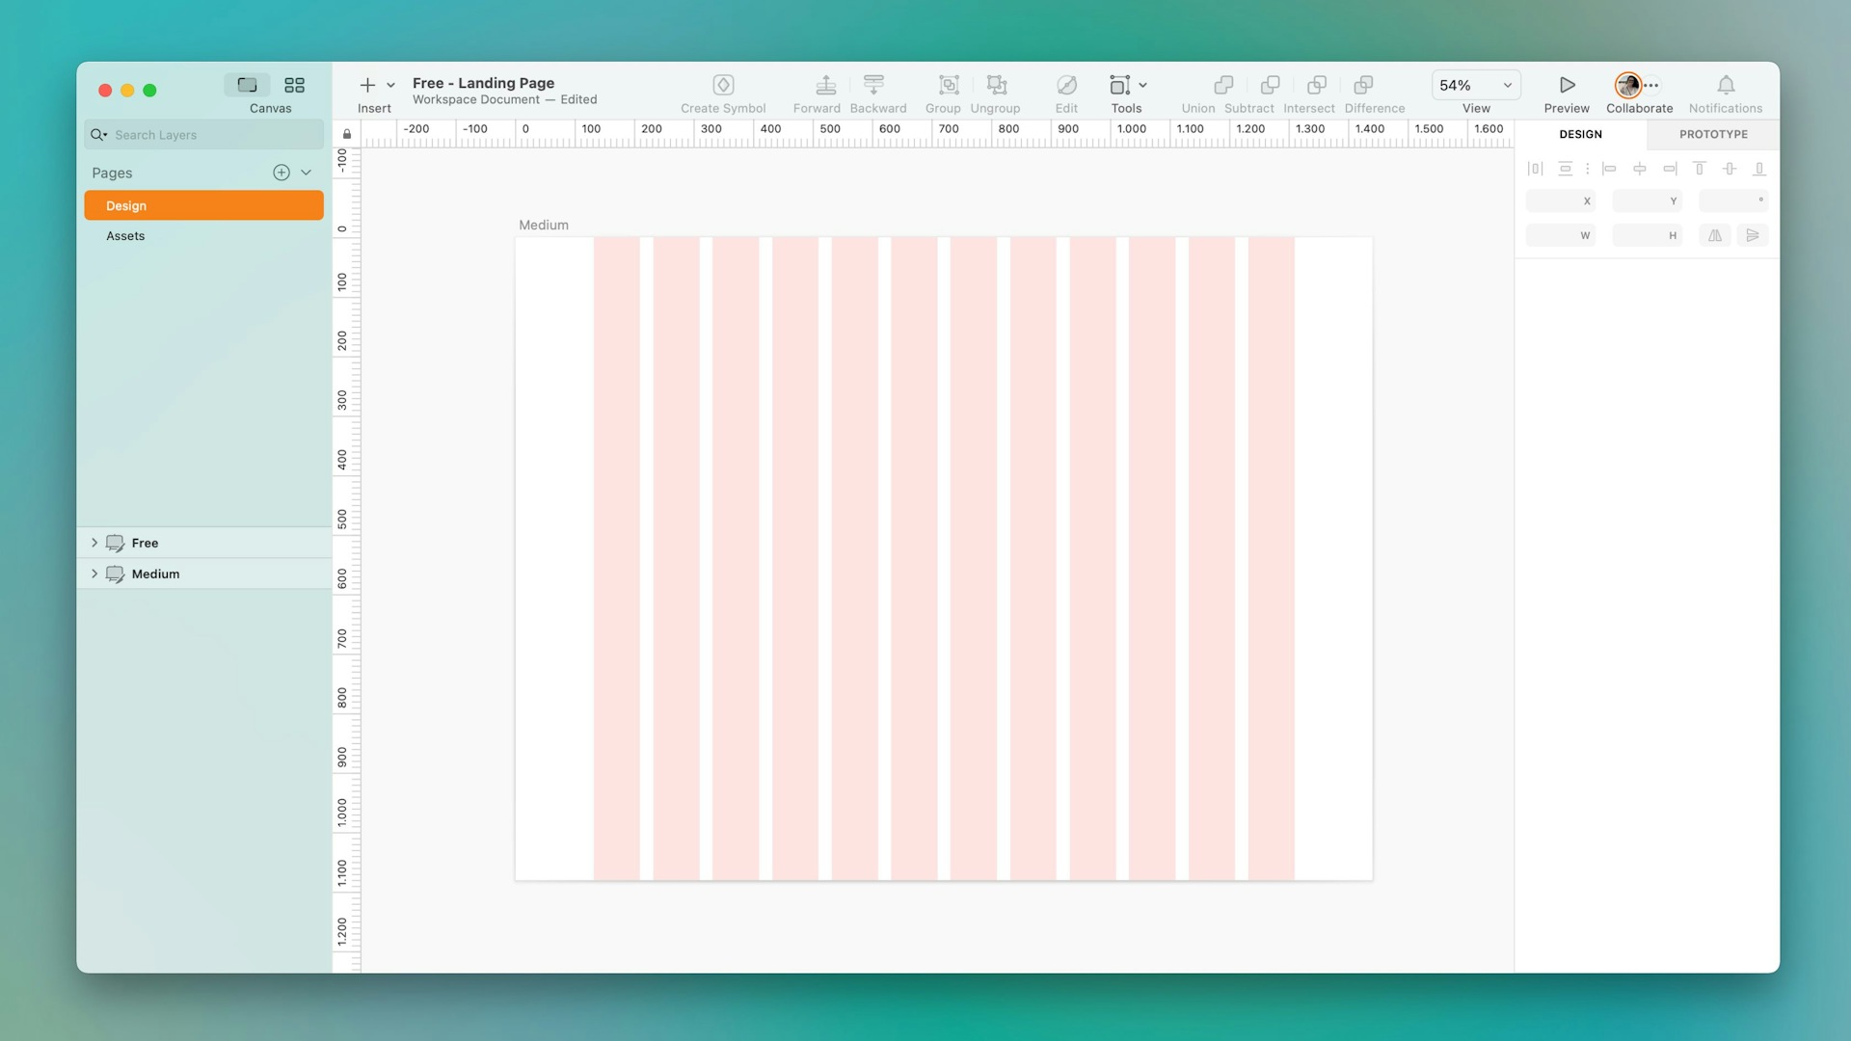This screenshot has height=1041, width=1851.
Task: Open the Assets page in the sidebar
Action: (125, 235)
